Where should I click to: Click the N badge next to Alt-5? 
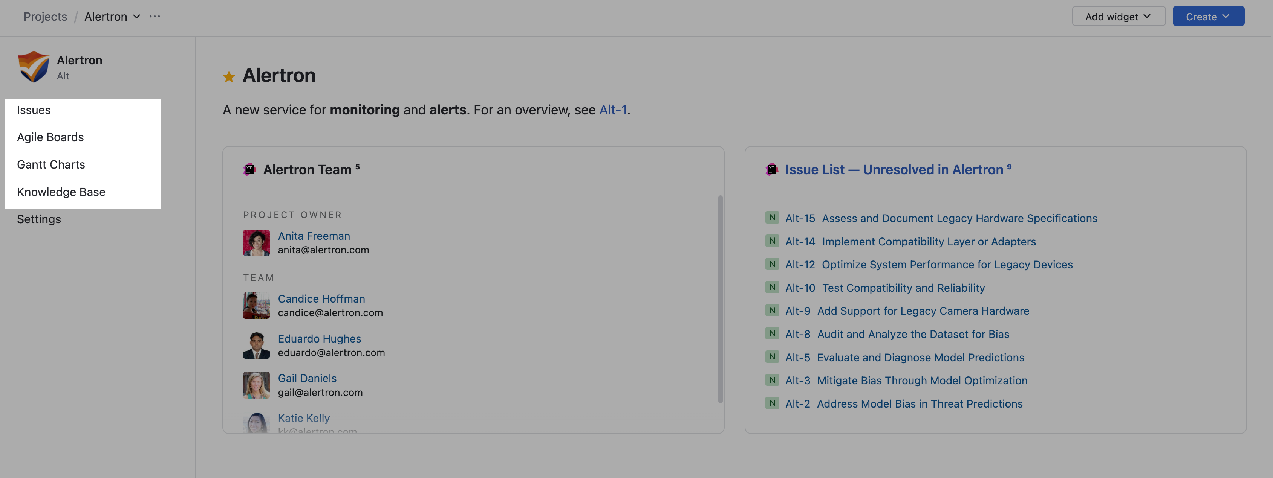[x=772, y=357]
